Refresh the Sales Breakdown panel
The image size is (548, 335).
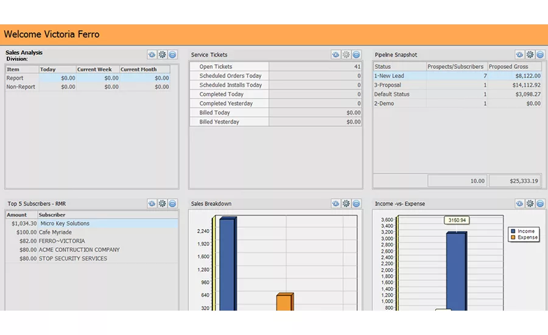click(x=335, y=203)
